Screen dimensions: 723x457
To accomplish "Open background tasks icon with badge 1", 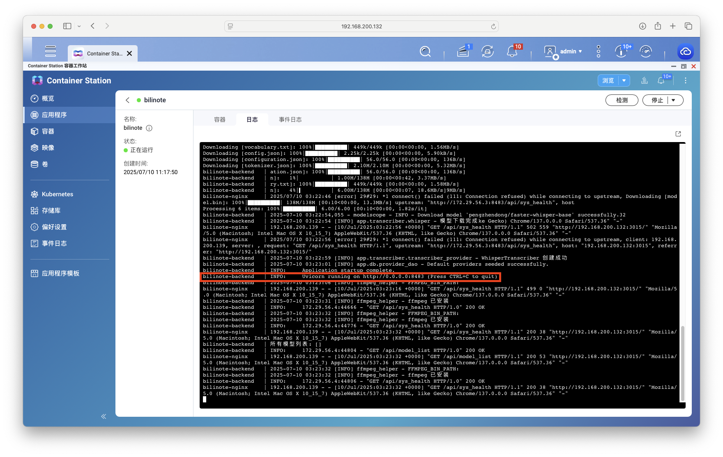I will [x=463, y=51].
